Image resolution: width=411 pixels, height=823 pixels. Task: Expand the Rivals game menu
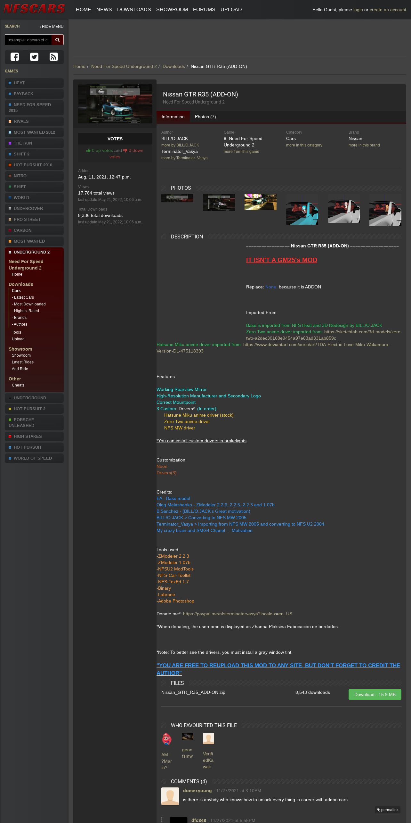[34, 121]
